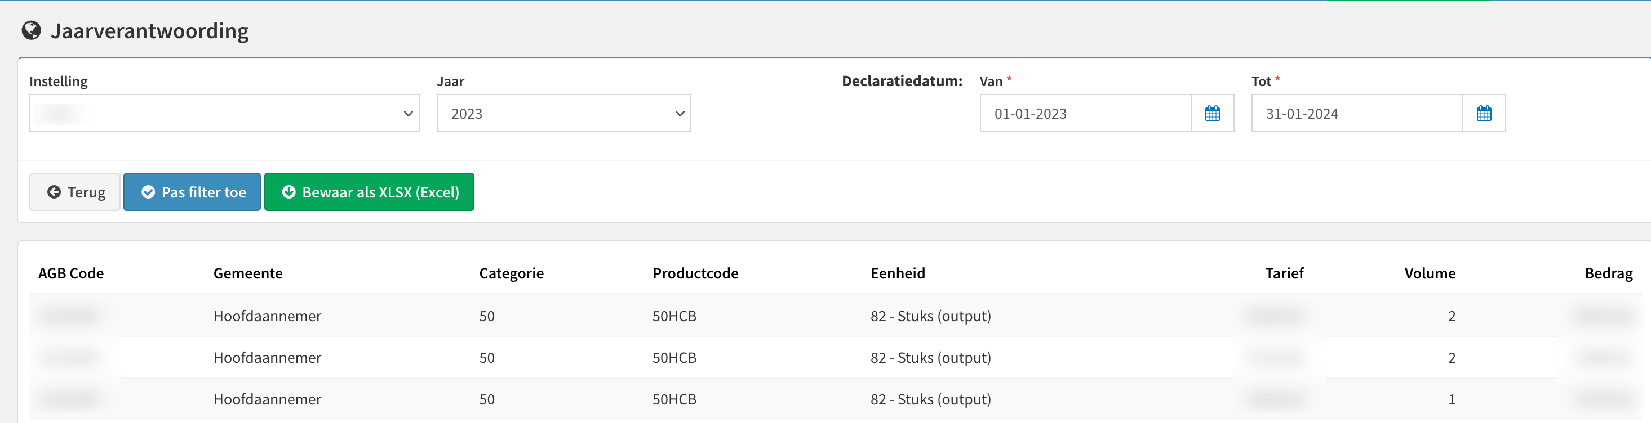The height and width of the screenshot is (423, 1651).
Task: Click the Volume column header
Action: point(1430,273)
